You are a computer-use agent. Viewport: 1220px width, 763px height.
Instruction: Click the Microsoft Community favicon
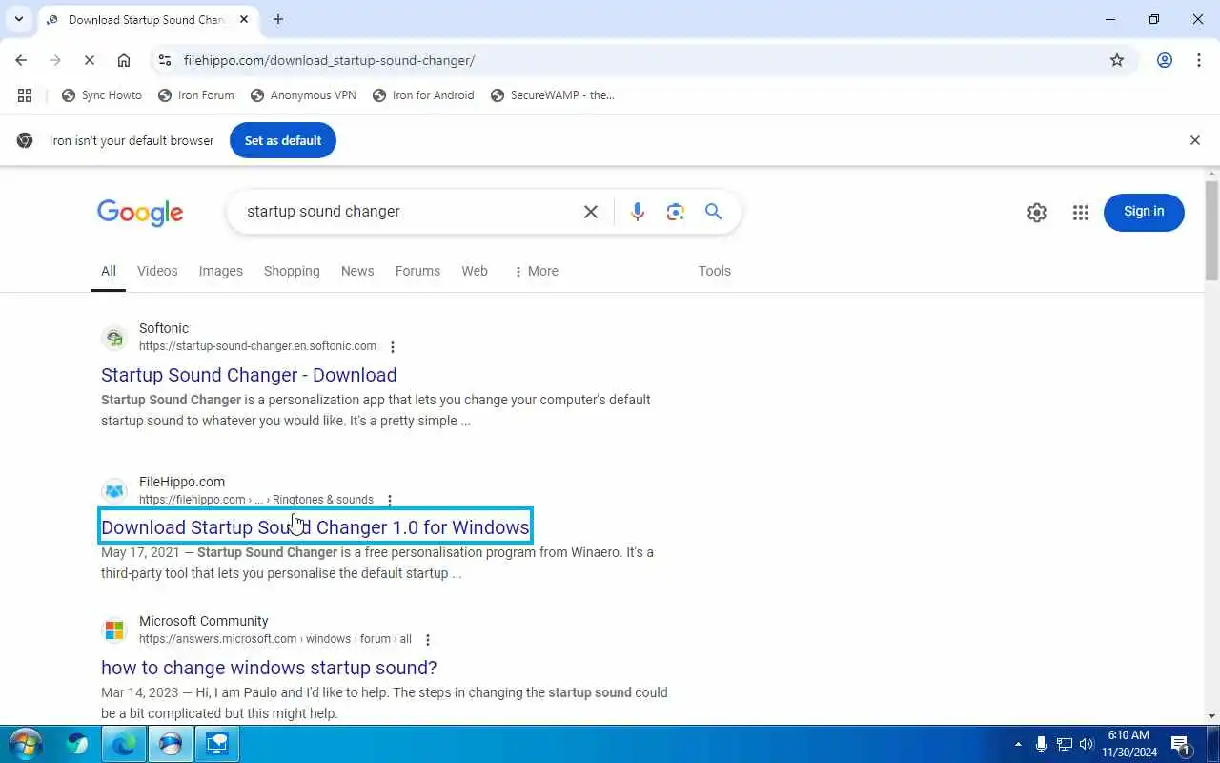[x=114, y=630]
